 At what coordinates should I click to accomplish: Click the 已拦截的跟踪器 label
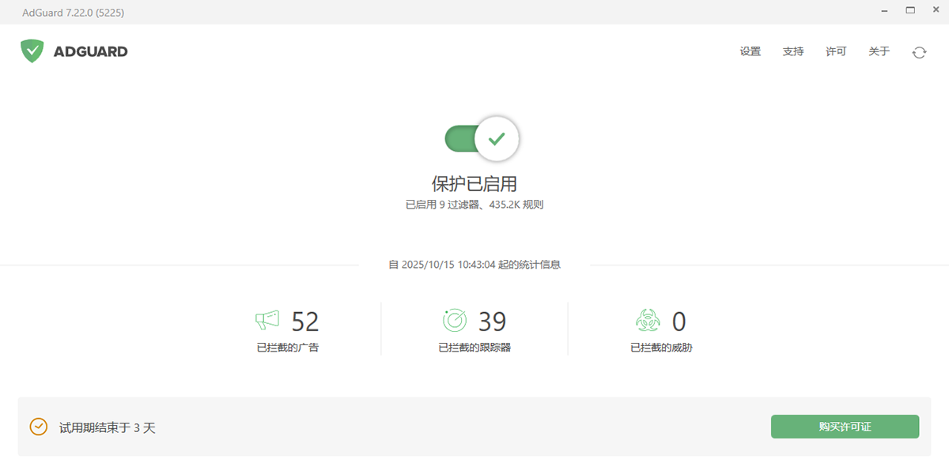tap(475, 348)
